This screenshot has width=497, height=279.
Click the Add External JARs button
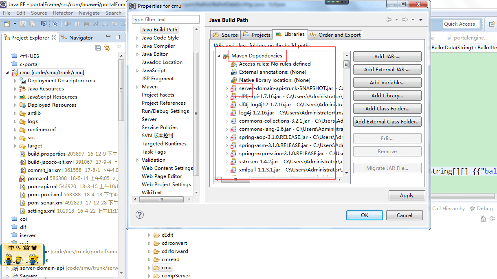387,69
